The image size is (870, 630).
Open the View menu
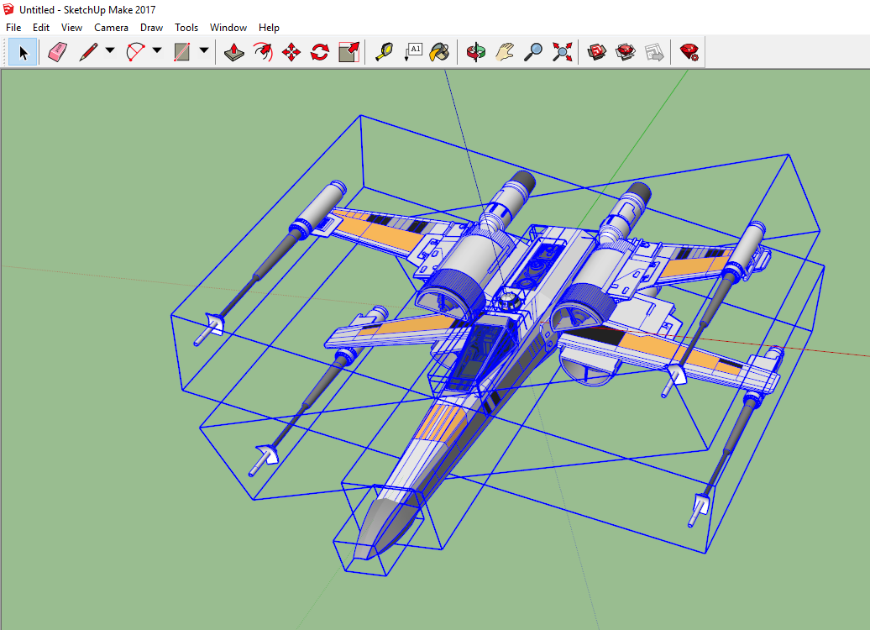point(71,27)
